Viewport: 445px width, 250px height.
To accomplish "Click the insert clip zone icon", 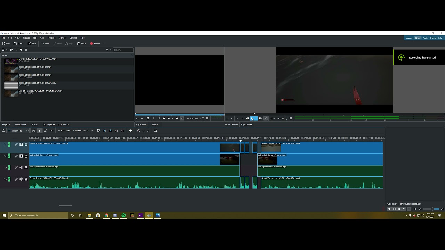I will pyautogui.click(x=105, y=131).
